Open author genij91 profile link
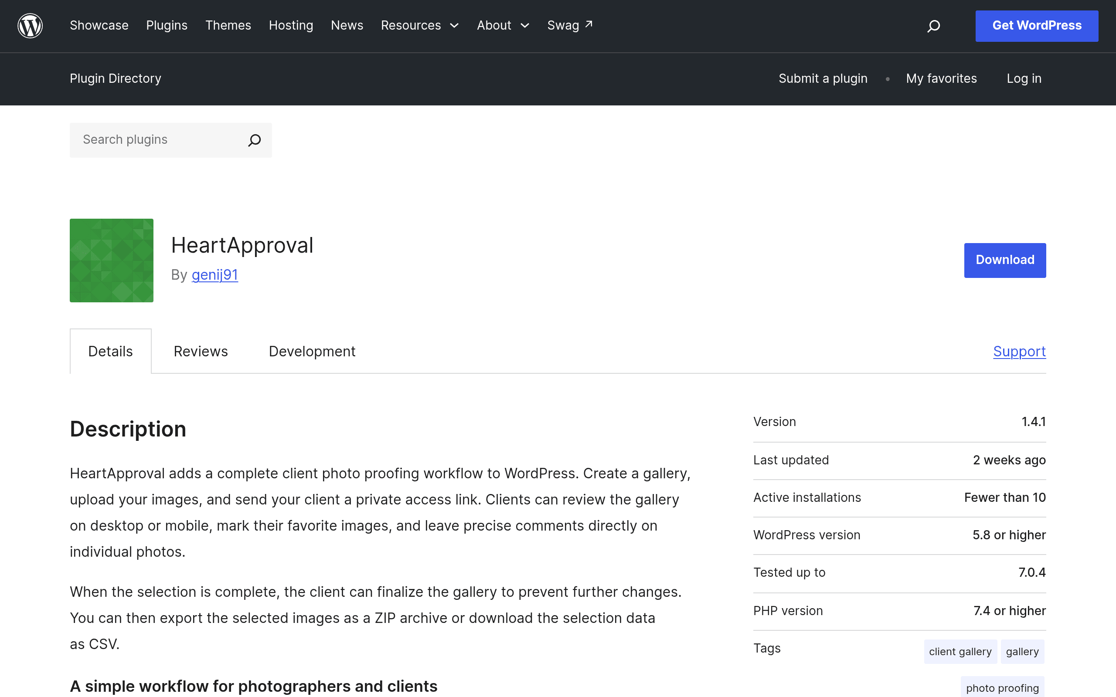This screenshot has height=697, width=1116. pos(215,275)
